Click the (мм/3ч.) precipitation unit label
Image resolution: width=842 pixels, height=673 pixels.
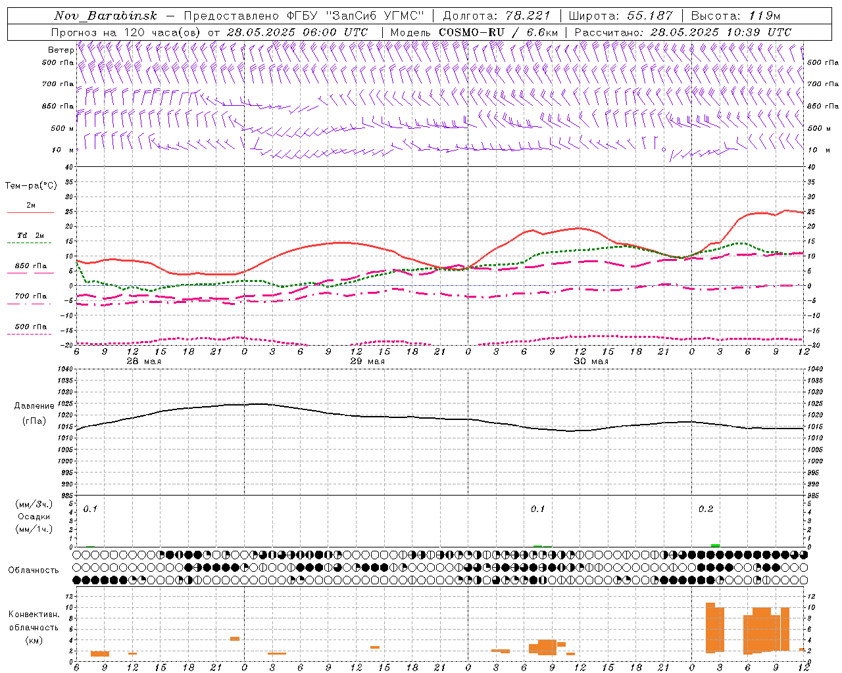pyautogui.click(x=34, y=504)
